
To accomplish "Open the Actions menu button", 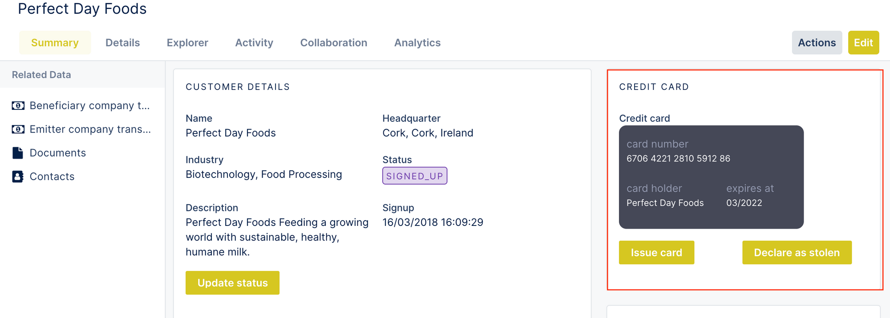I will click(x=817, y=43).
